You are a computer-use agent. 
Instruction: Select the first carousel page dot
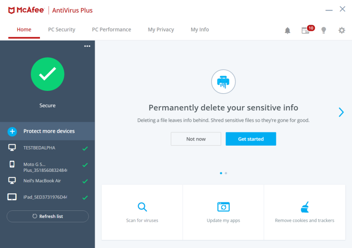click(x=221, y=173)
